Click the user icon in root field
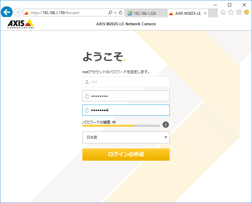 point(87,82)
